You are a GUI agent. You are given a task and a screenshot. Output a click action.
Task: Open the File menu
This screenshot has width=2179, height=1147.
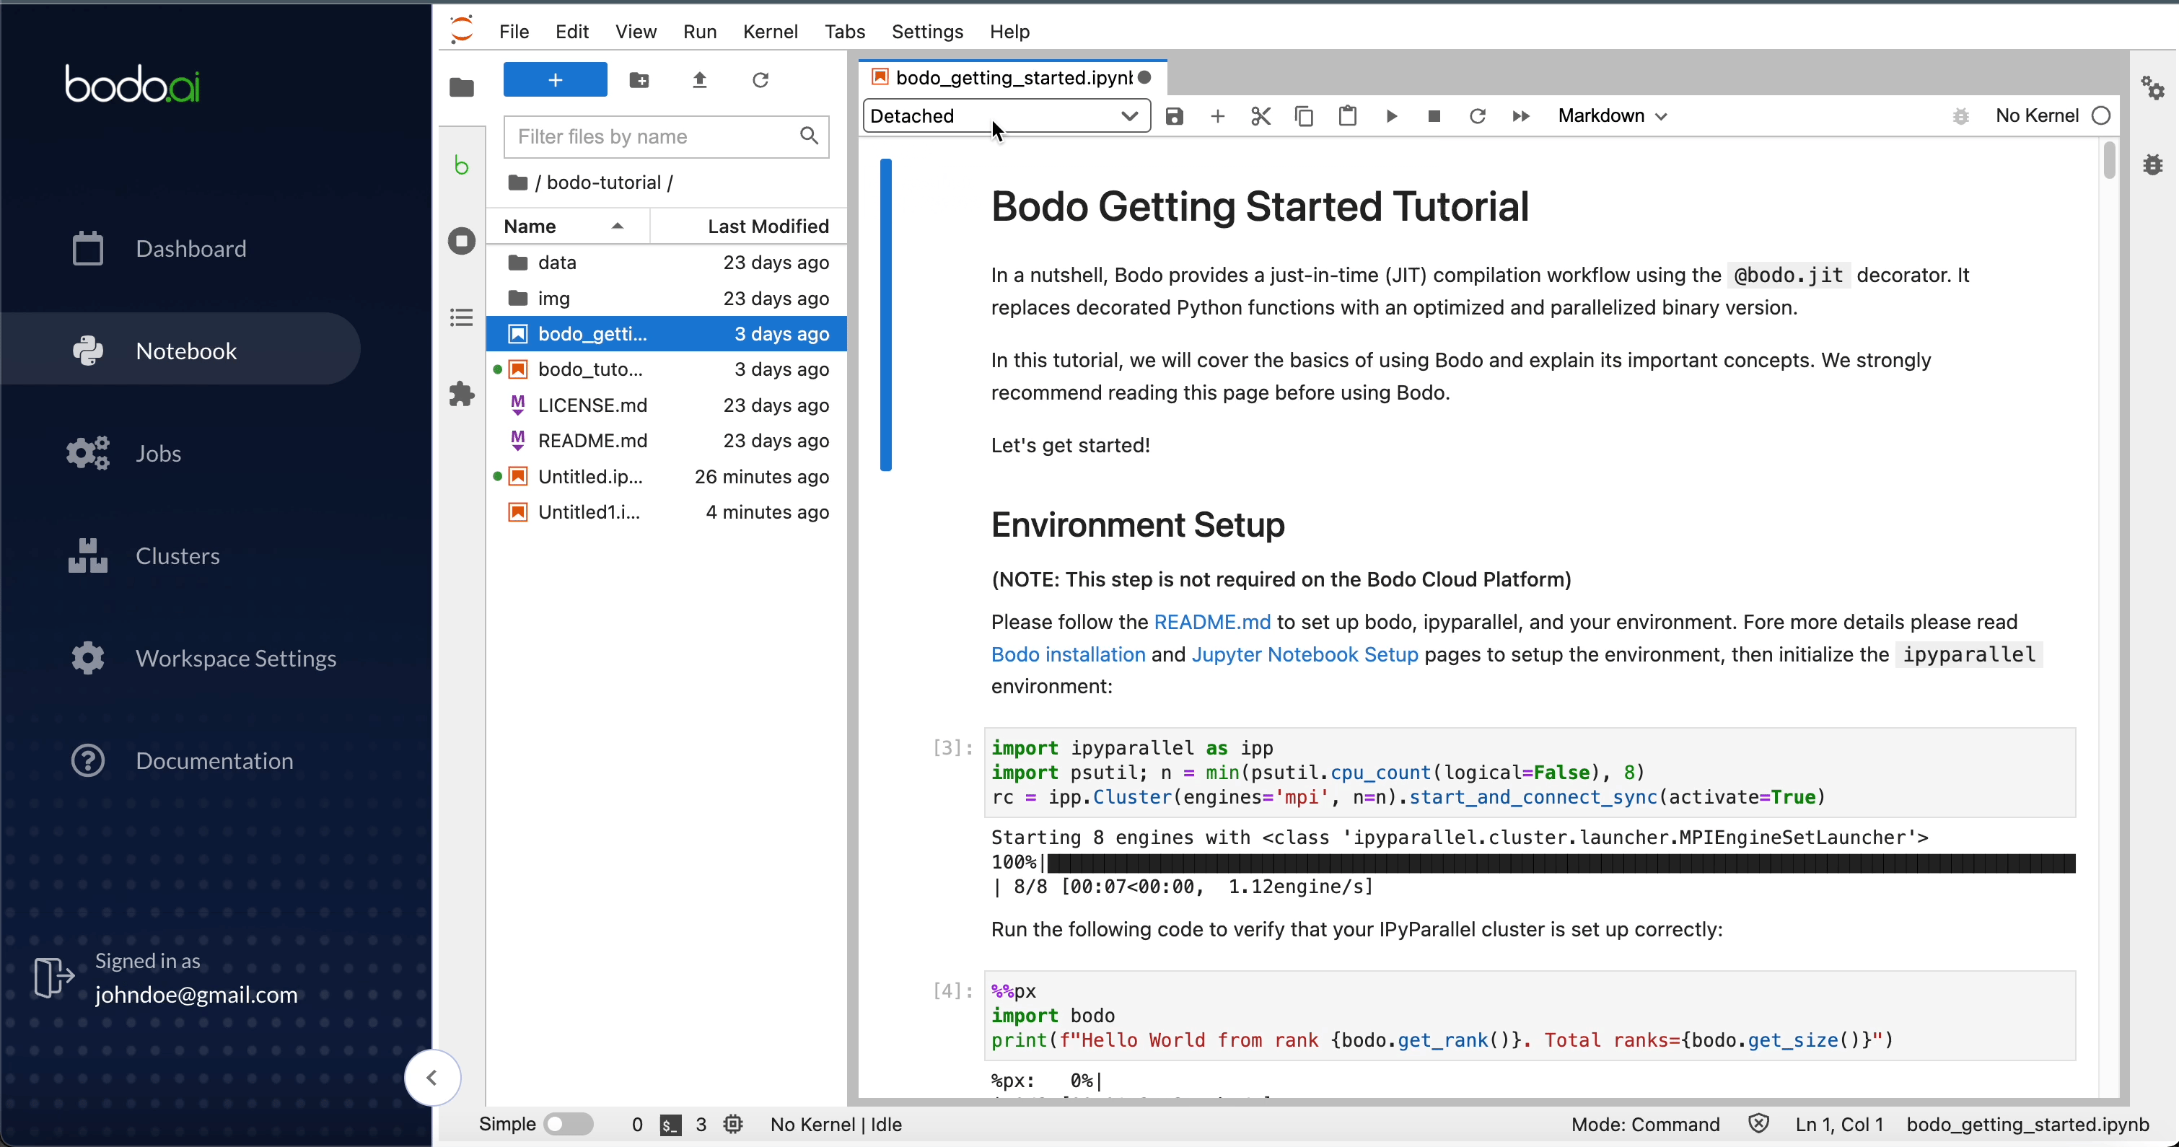514,31
